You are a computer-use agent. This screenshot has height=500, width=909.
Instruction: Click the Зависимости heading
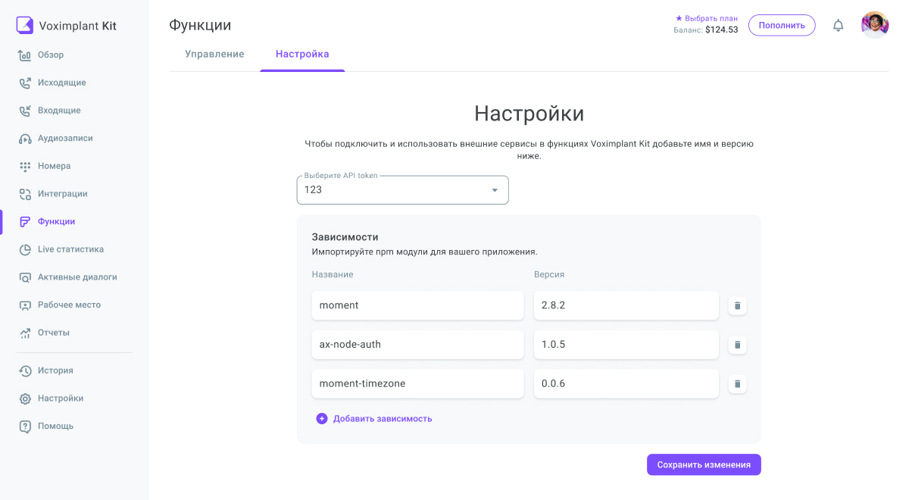click(x=345, y=237)
